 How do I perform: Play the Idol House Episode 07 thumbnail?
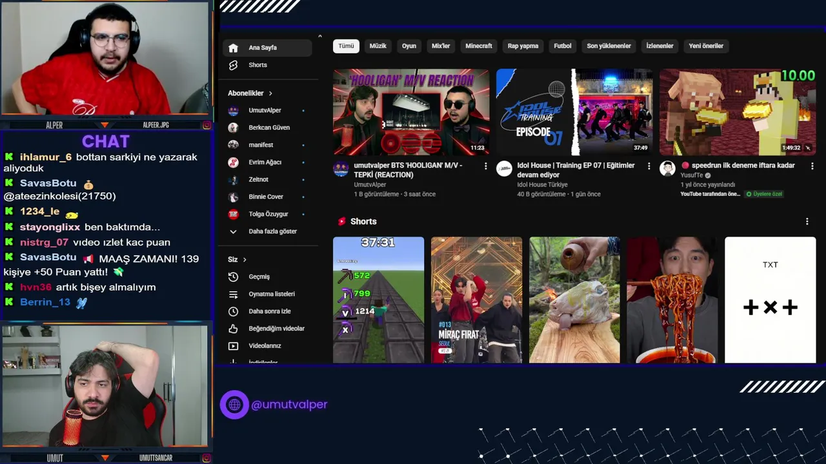(574, 112)
